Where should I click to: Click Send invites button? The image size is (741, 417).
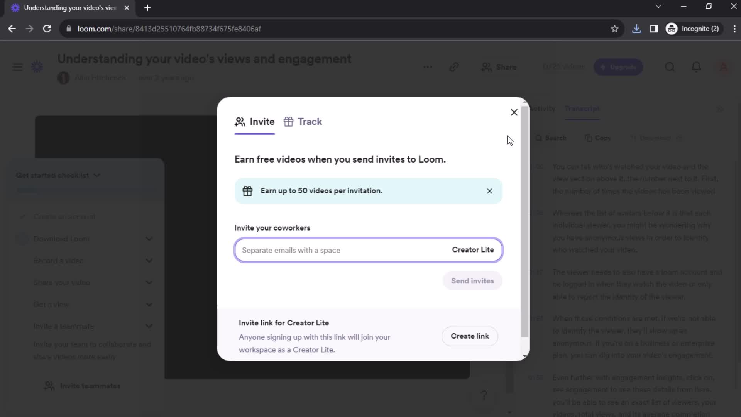click(x=472, y=281)
